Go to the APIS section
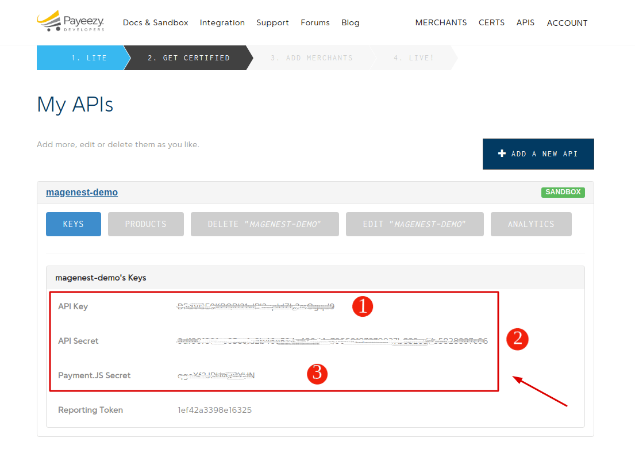The width and height of the screenshot is (635, 453). point(525,22)
